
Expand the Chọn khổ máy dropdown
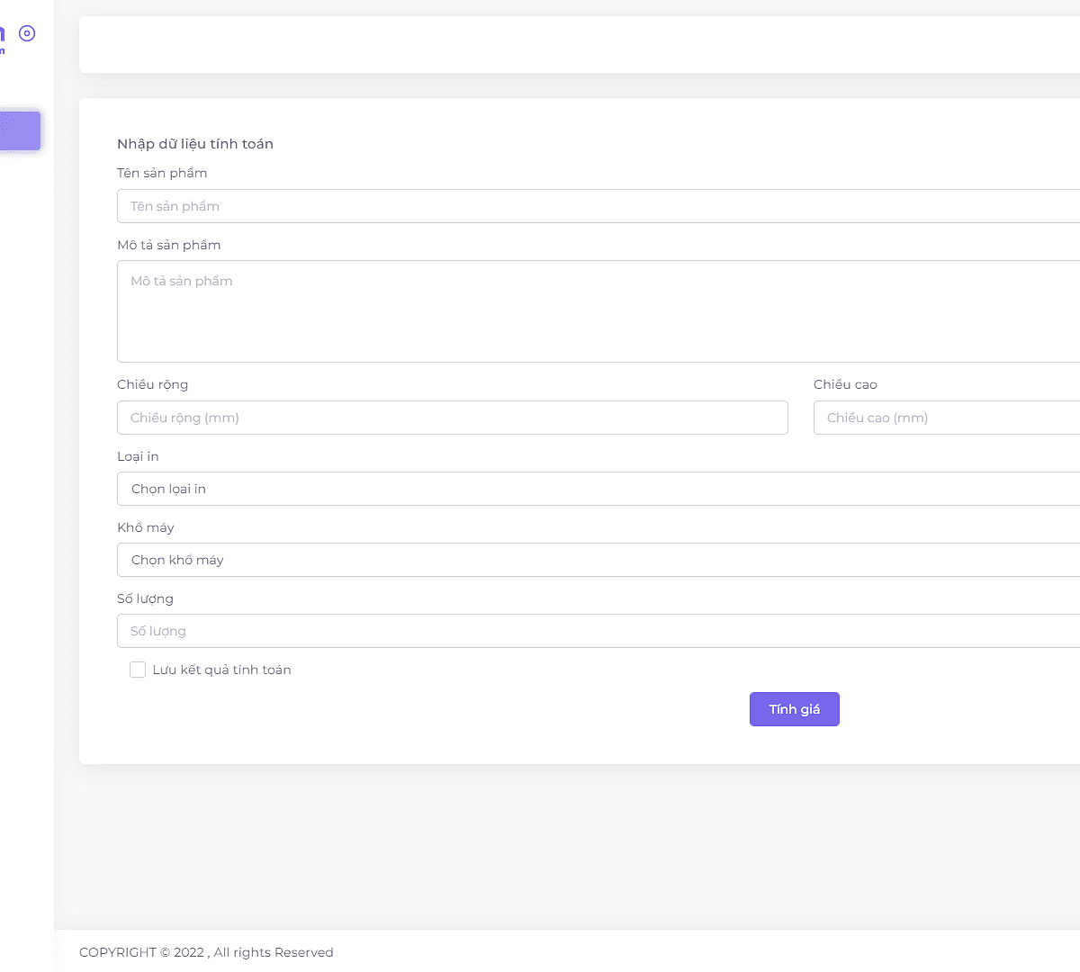[598, 560]
